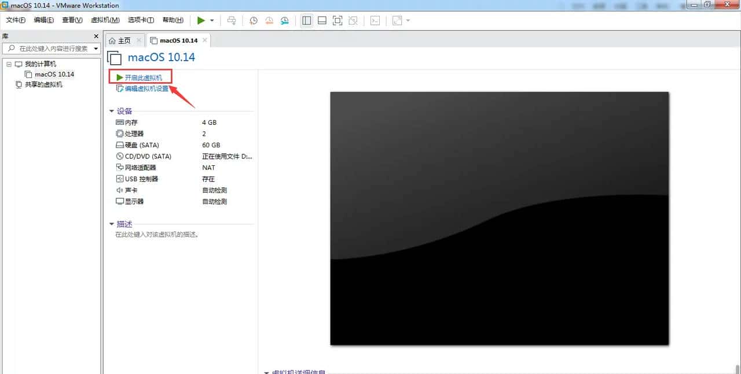The width and height of the screenshot is (741, 374).
Task: Revert to snapshot with the revert icon
Action: point(269,20)
